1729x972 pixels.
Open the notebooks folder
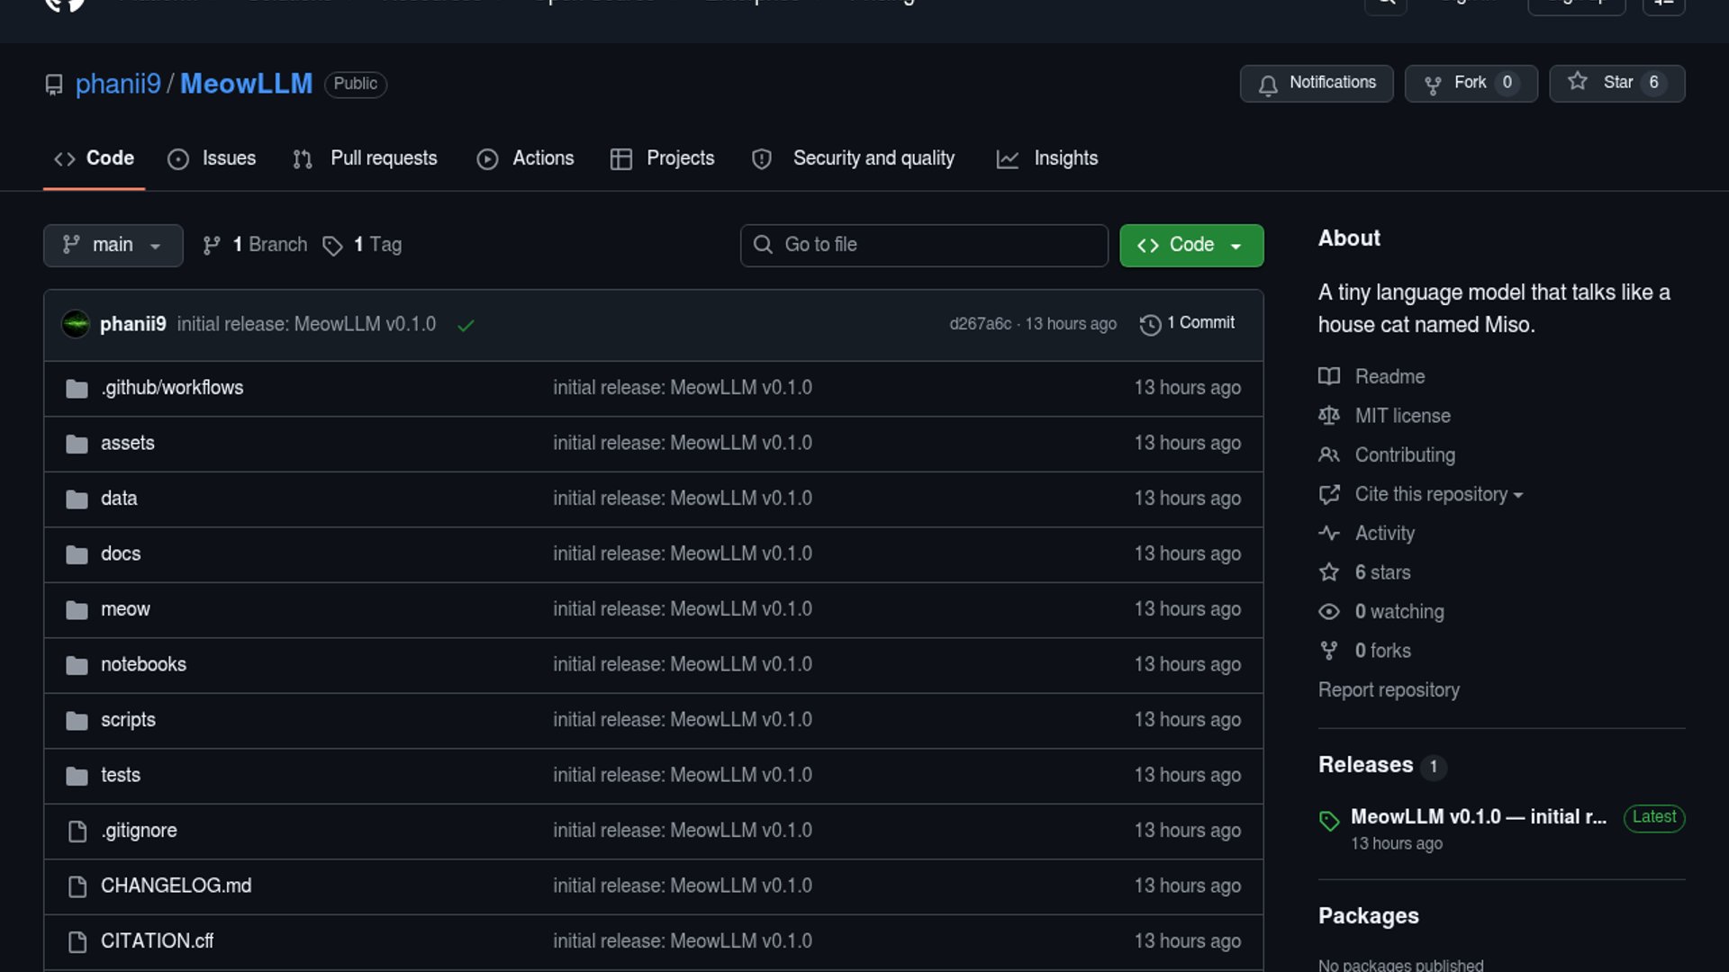[x=143, y=664]
